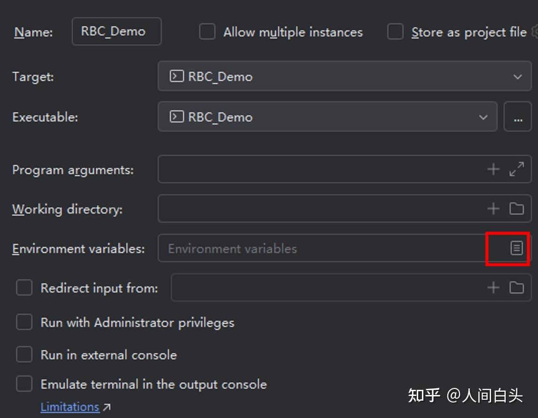Click plus icon in Working directory field
This screenshot has width=538, height=418.
(493, 209)
